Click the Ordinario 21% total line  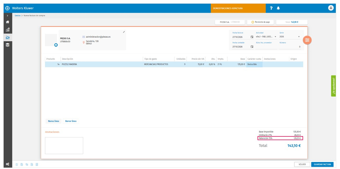coord(280,135)
